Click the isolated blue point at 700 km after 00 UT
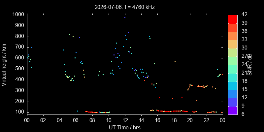 pyautogui.click(x=32, y=47)
